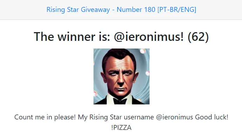Click the winner's avatar portrait image
This screenshot has height=140, width=242.
tap(121, 76)
